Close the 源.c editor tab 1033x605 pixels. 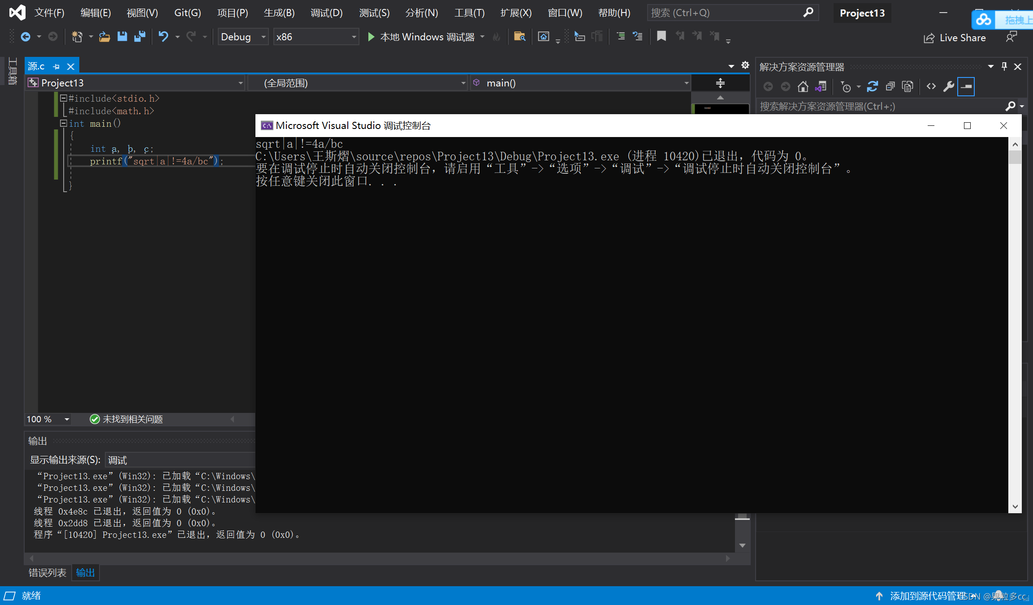[x=70, y=67]
